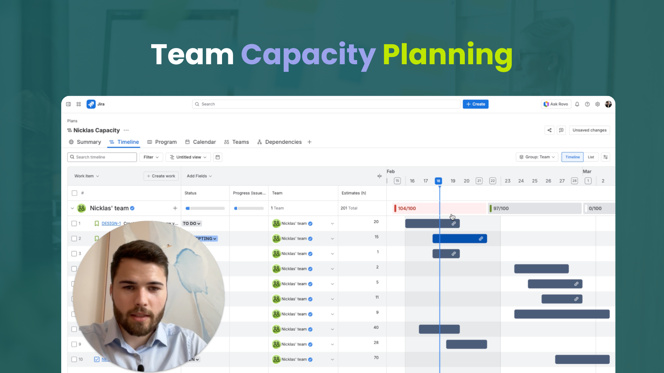Click the save view icon beside Untitled view
664x373 pixels.
pos(218,157)
